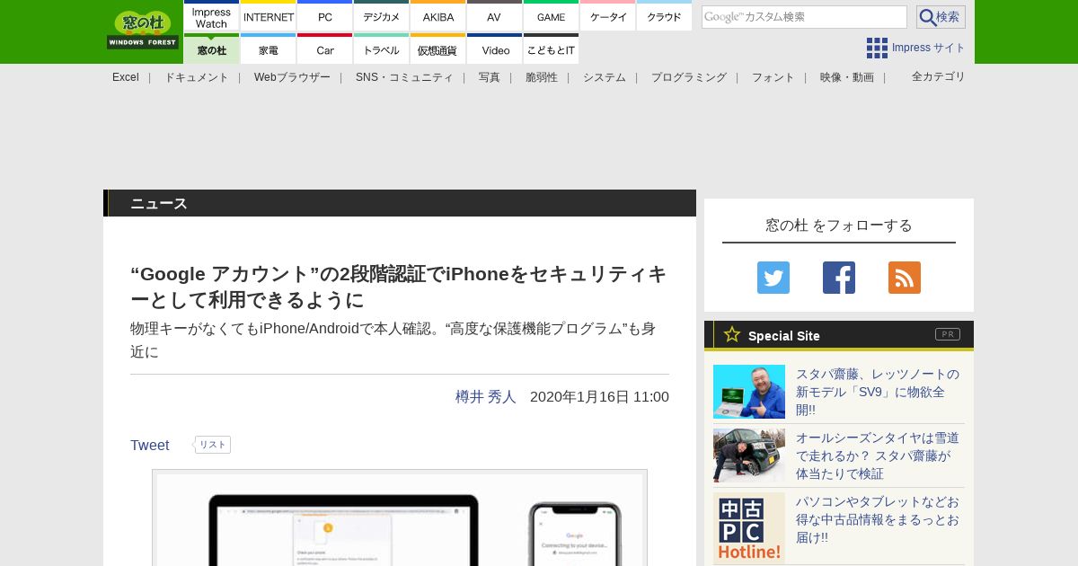Go to the プログラミング category
The height and width of the screenshot is (566, 1078).
point(689,77)
